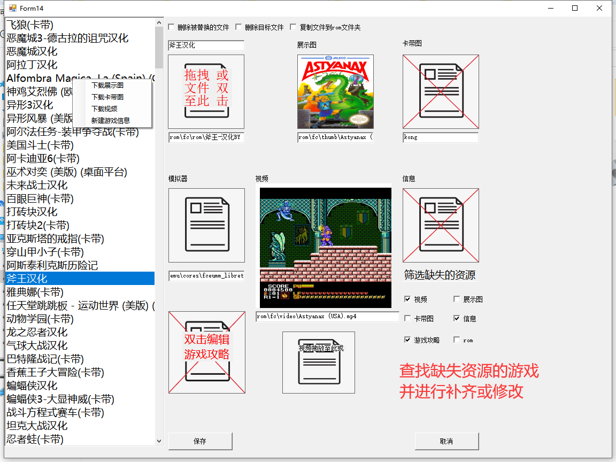Select 蝙蝠侠汉化 list item

point(80,386)
